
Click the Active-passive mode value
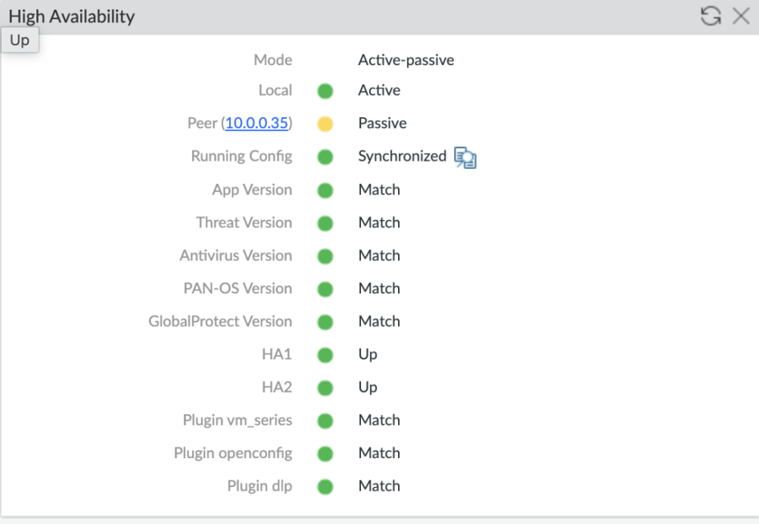click(x=405, y=60)
